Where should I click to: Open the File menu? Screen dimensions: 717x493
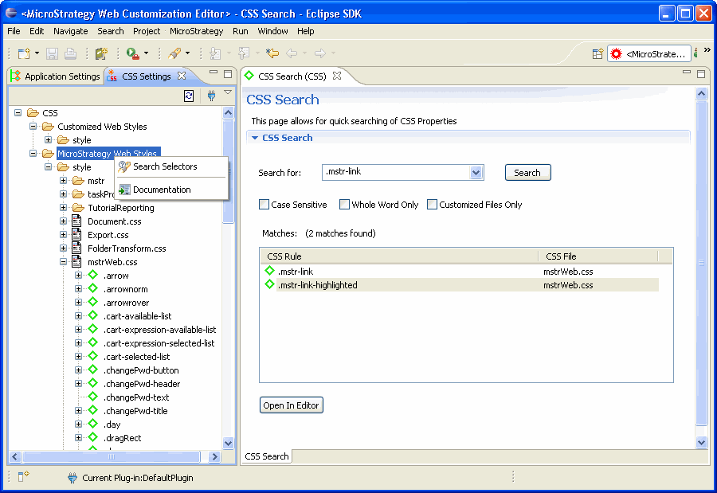[x=14, y=31]
